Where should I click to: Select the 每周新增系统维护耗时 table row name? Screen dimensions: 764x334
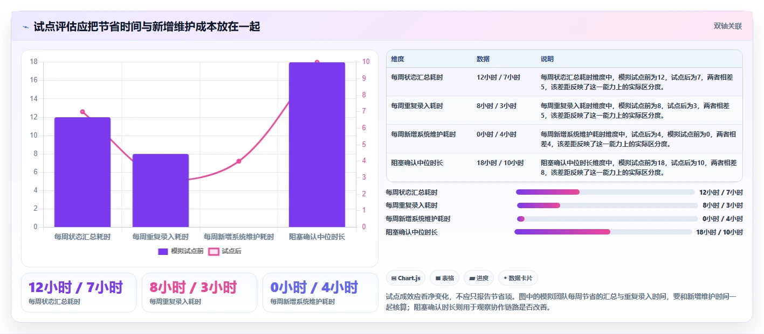click(424, 134)
